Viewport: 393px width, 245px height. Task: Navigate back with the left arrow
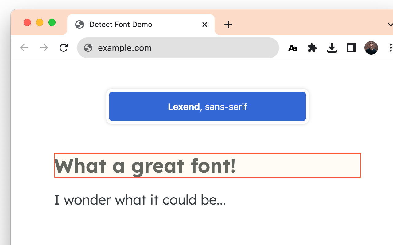point(24,48)
